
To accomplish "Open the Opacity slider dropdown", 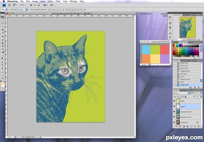I will (201, 93).
